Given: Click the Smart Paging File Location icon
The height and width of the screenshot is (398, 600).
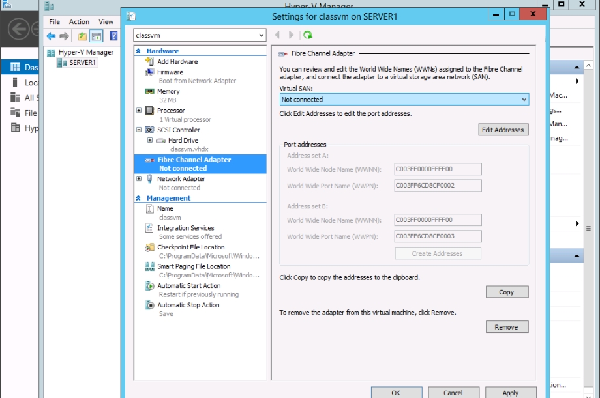Looking at the screenshot, I should [x=149, y=266].
